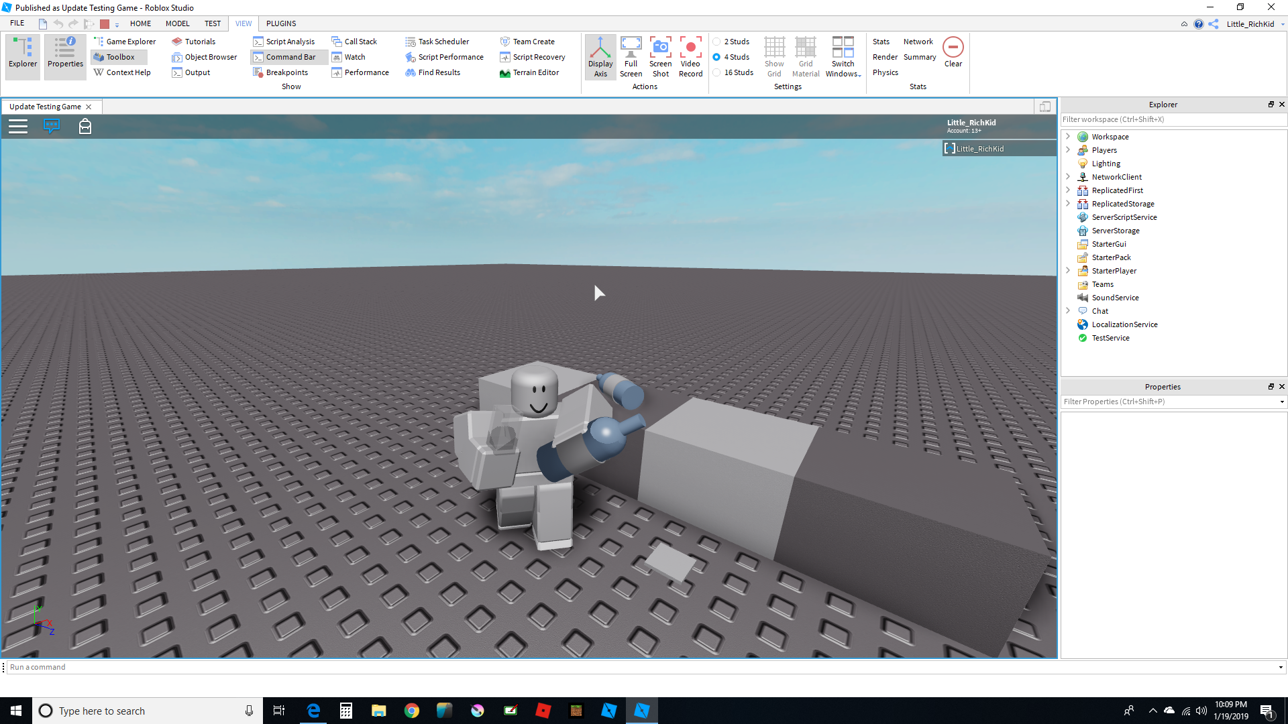Take a Screen Shot from the ribbon
The height and width of the screenshot is (724, 1288).
coord(660,48)
